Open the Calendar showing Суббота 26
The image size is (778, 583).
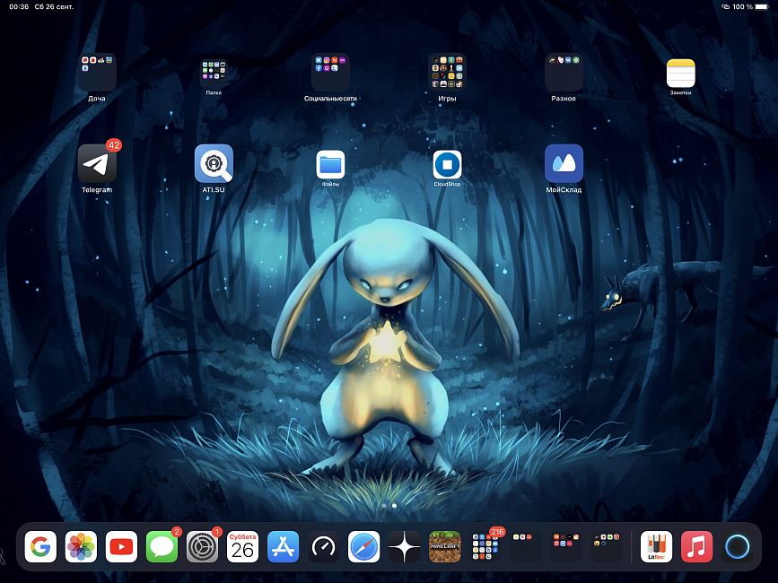(x=242, y=547)
